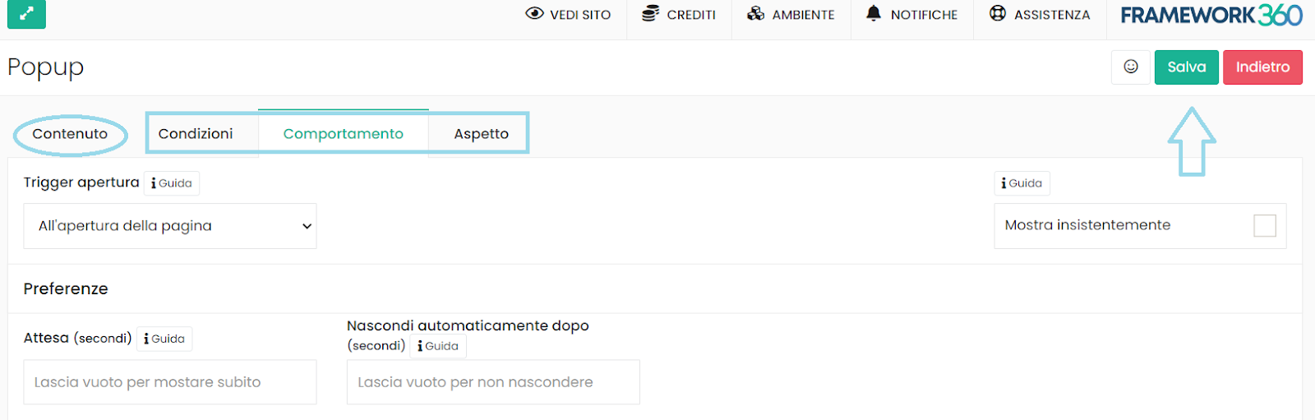Switch to the Contenuto tab
The height and width of the screenshot is (420, 1315).
[70, 134]
